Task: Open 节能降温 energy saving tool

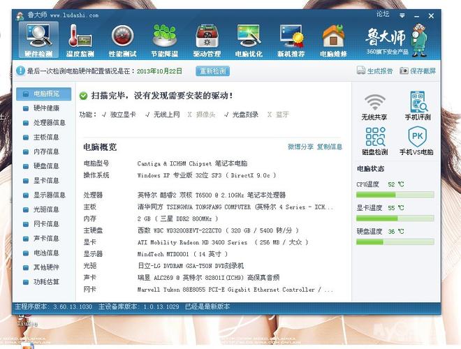Action: coord(165,40)
